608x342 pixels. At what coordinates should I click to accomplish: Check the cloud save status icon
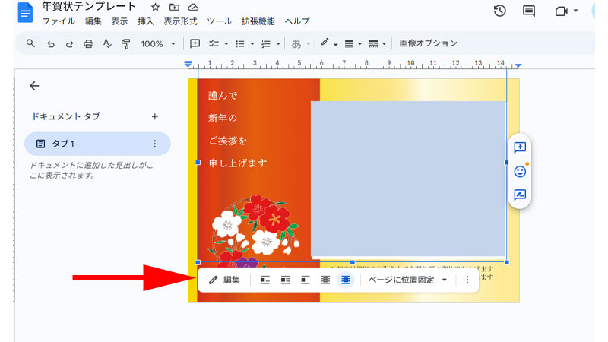click(x=193, y=7)
